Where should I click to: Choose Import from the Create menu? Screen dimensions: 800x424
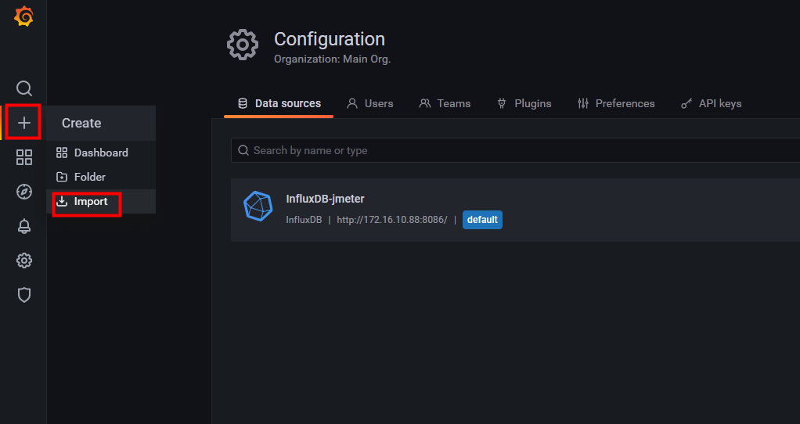101,201
